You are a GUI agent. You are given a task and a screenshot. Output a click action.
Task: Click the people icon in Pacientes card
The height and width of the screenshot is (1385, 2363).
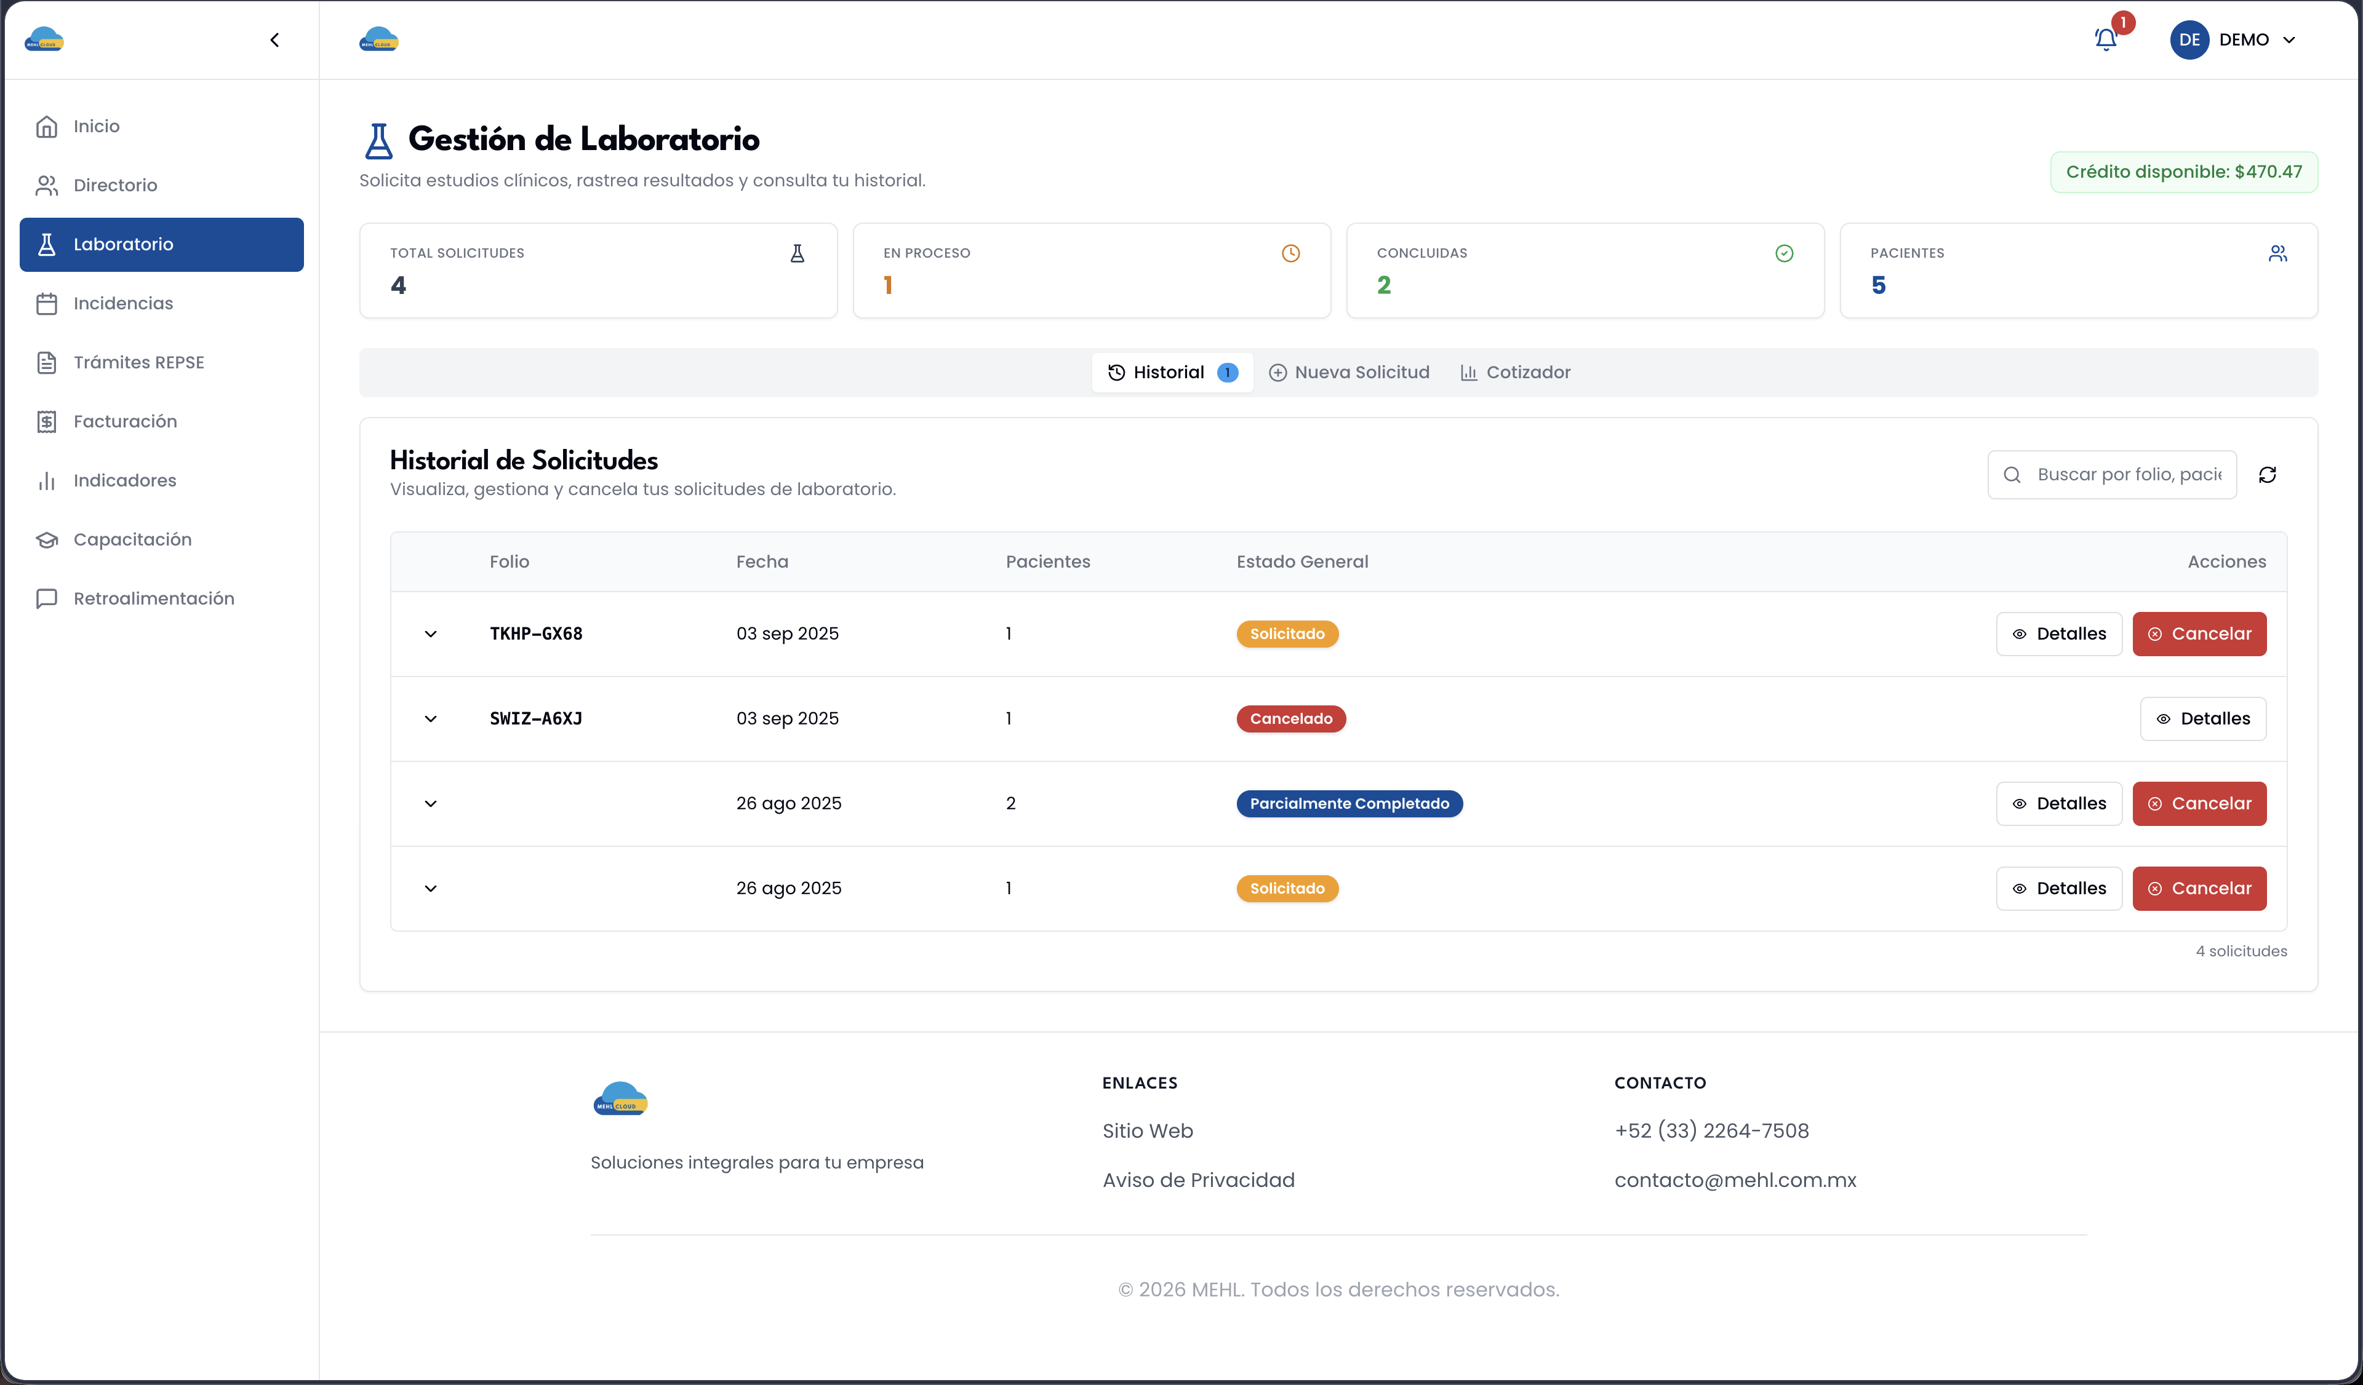coord(2277,253)
